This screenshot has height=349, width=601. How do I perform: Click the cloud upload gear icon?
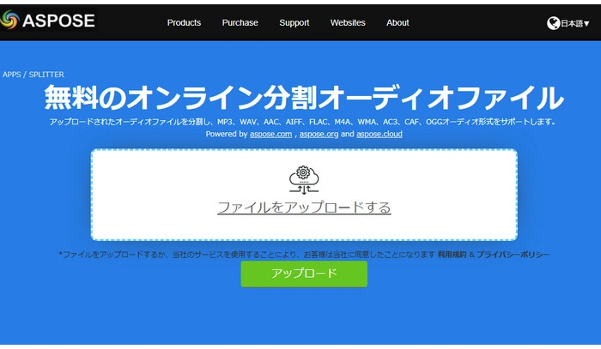(x=304, y=180)
